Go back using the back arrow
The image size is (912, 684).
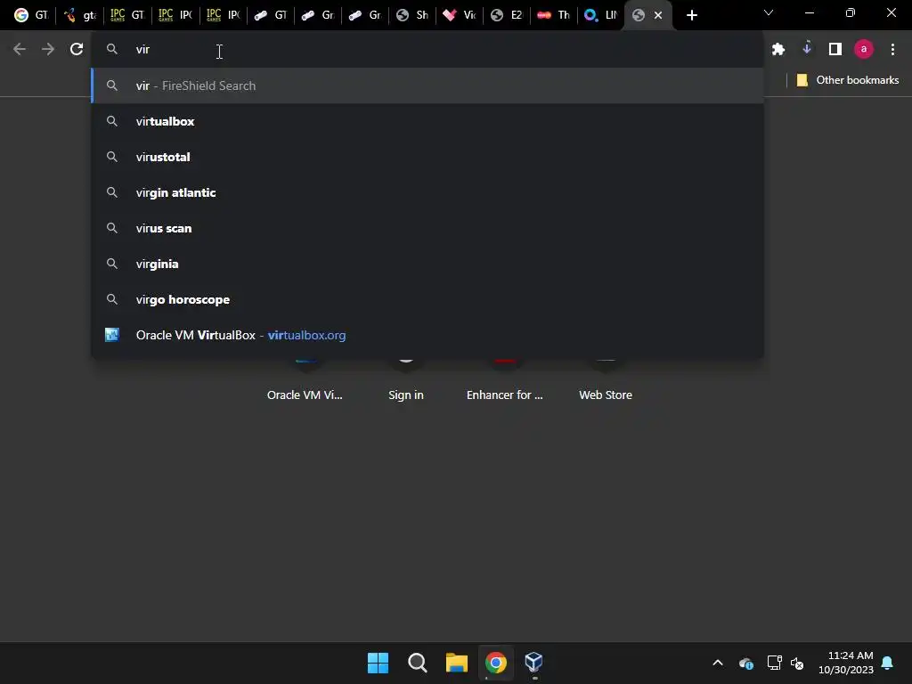[x=20, y=50]
